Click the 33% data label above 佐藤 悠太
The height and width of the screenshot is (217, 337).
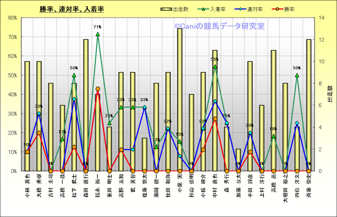click(x=144, y=100)
